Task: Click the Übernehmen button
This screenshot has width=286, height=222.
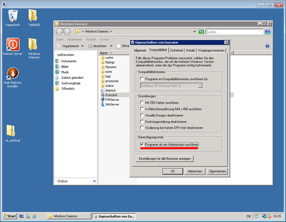Action: (217, 172)
